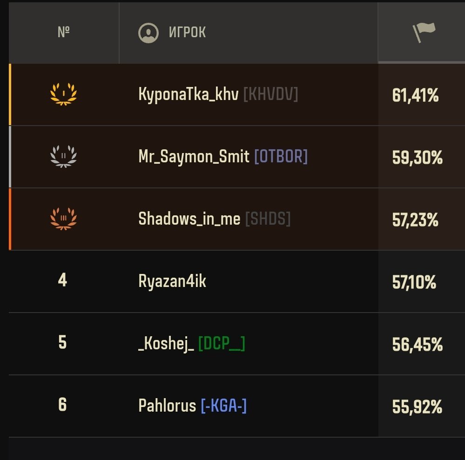Screen dimensions: 465x460
Task: Select rank number 5 row cell
Action: click(x=62, y=342)
